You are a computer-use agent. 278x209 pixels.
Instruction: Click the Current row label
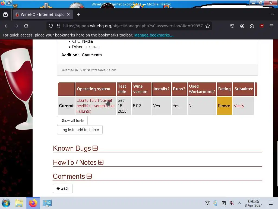tap(66, 106)
